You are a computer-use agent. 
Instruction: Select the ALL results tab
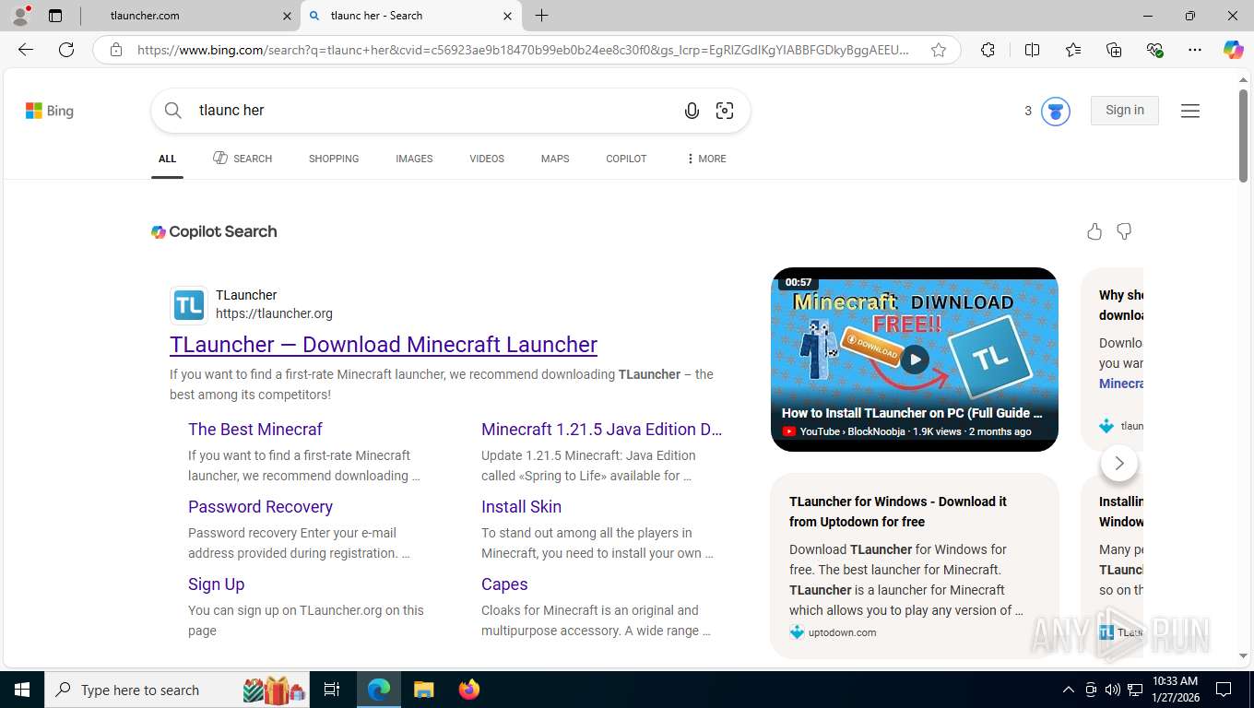(167, 159)
